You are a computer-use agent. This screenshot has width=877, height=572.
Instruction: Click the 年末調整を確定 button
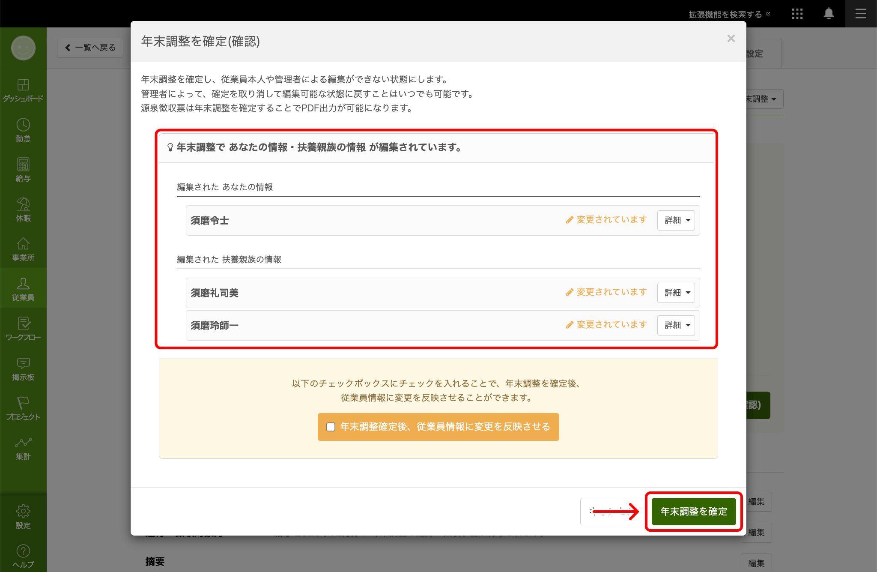(694, 511)
